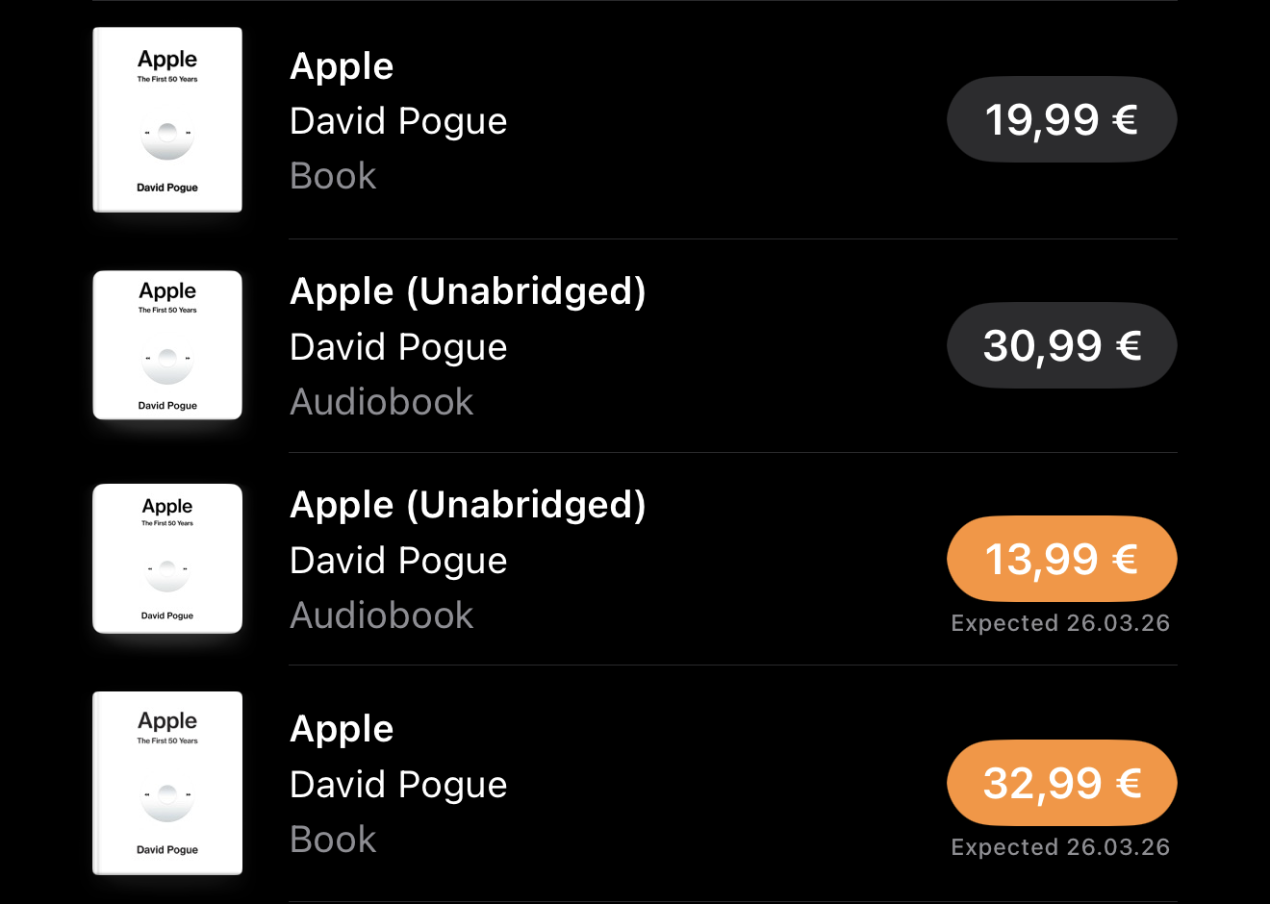Viewport: 1270px width, 904px height.
Task: Open cover thumbnail of the 19,99 € book
Action: coord(167,119)
